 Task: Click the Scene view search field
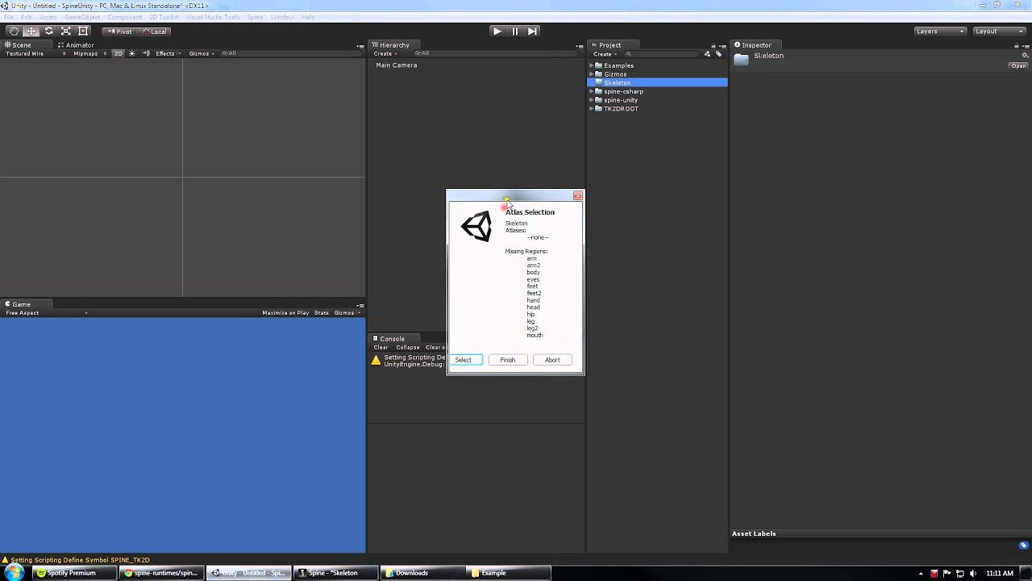[x=290, y=53]
